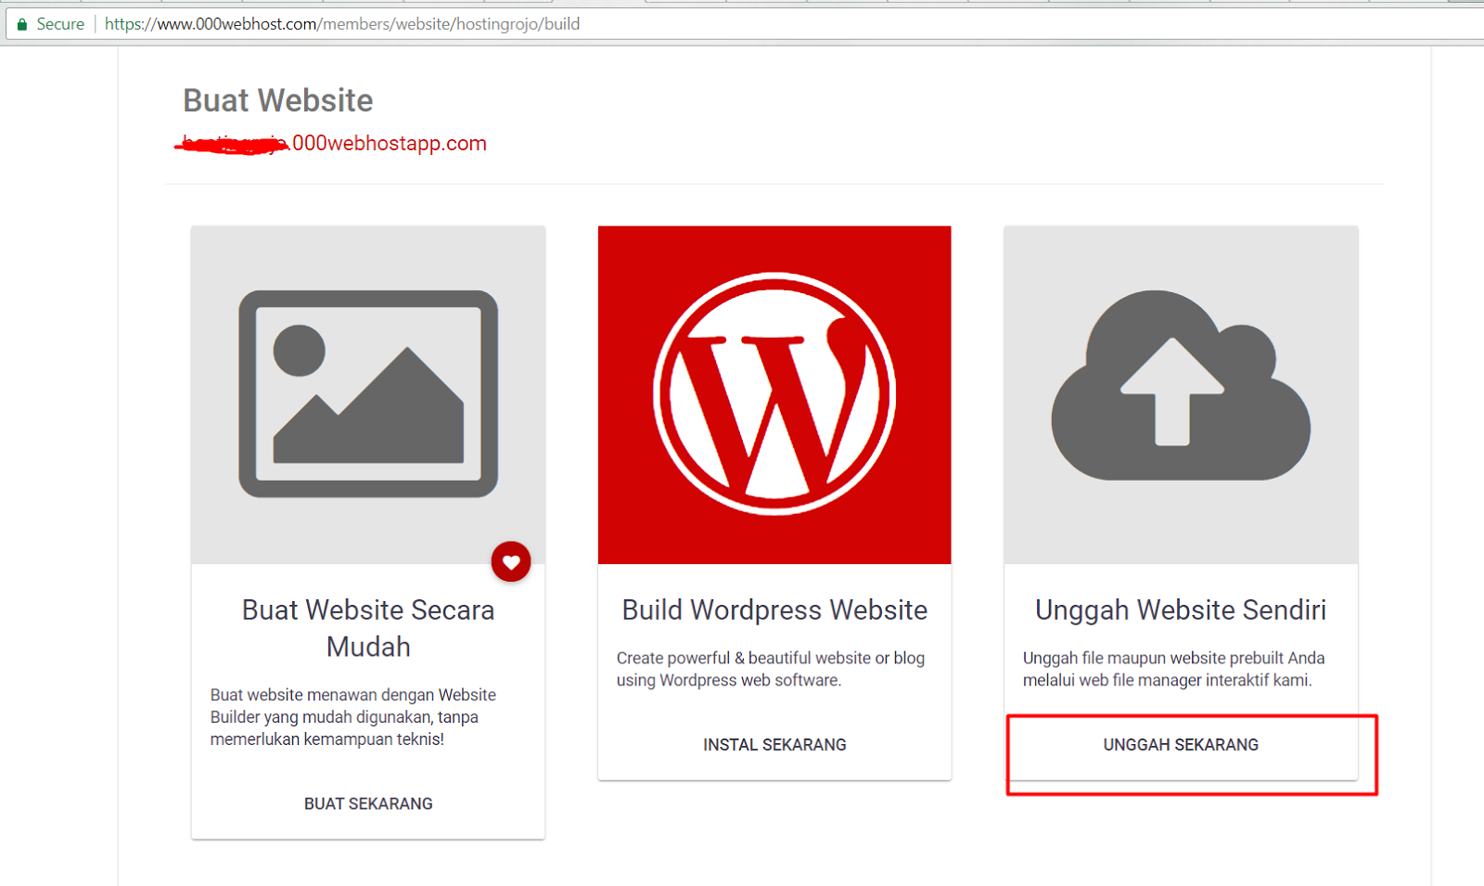This screenshot has height=886, width=1484.
Task: Toggle the heart favorite on the Website Builder card
Action: (x=511, y=561)
